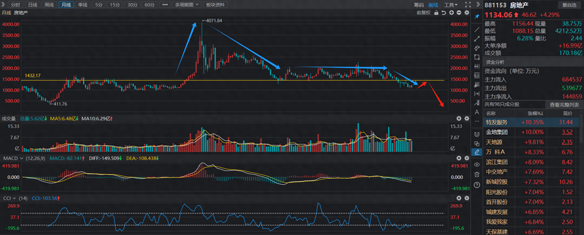The height and width of the screenshot is (235, 584).
Task: Select 万科A in the stock list
Action: (495, 152)
